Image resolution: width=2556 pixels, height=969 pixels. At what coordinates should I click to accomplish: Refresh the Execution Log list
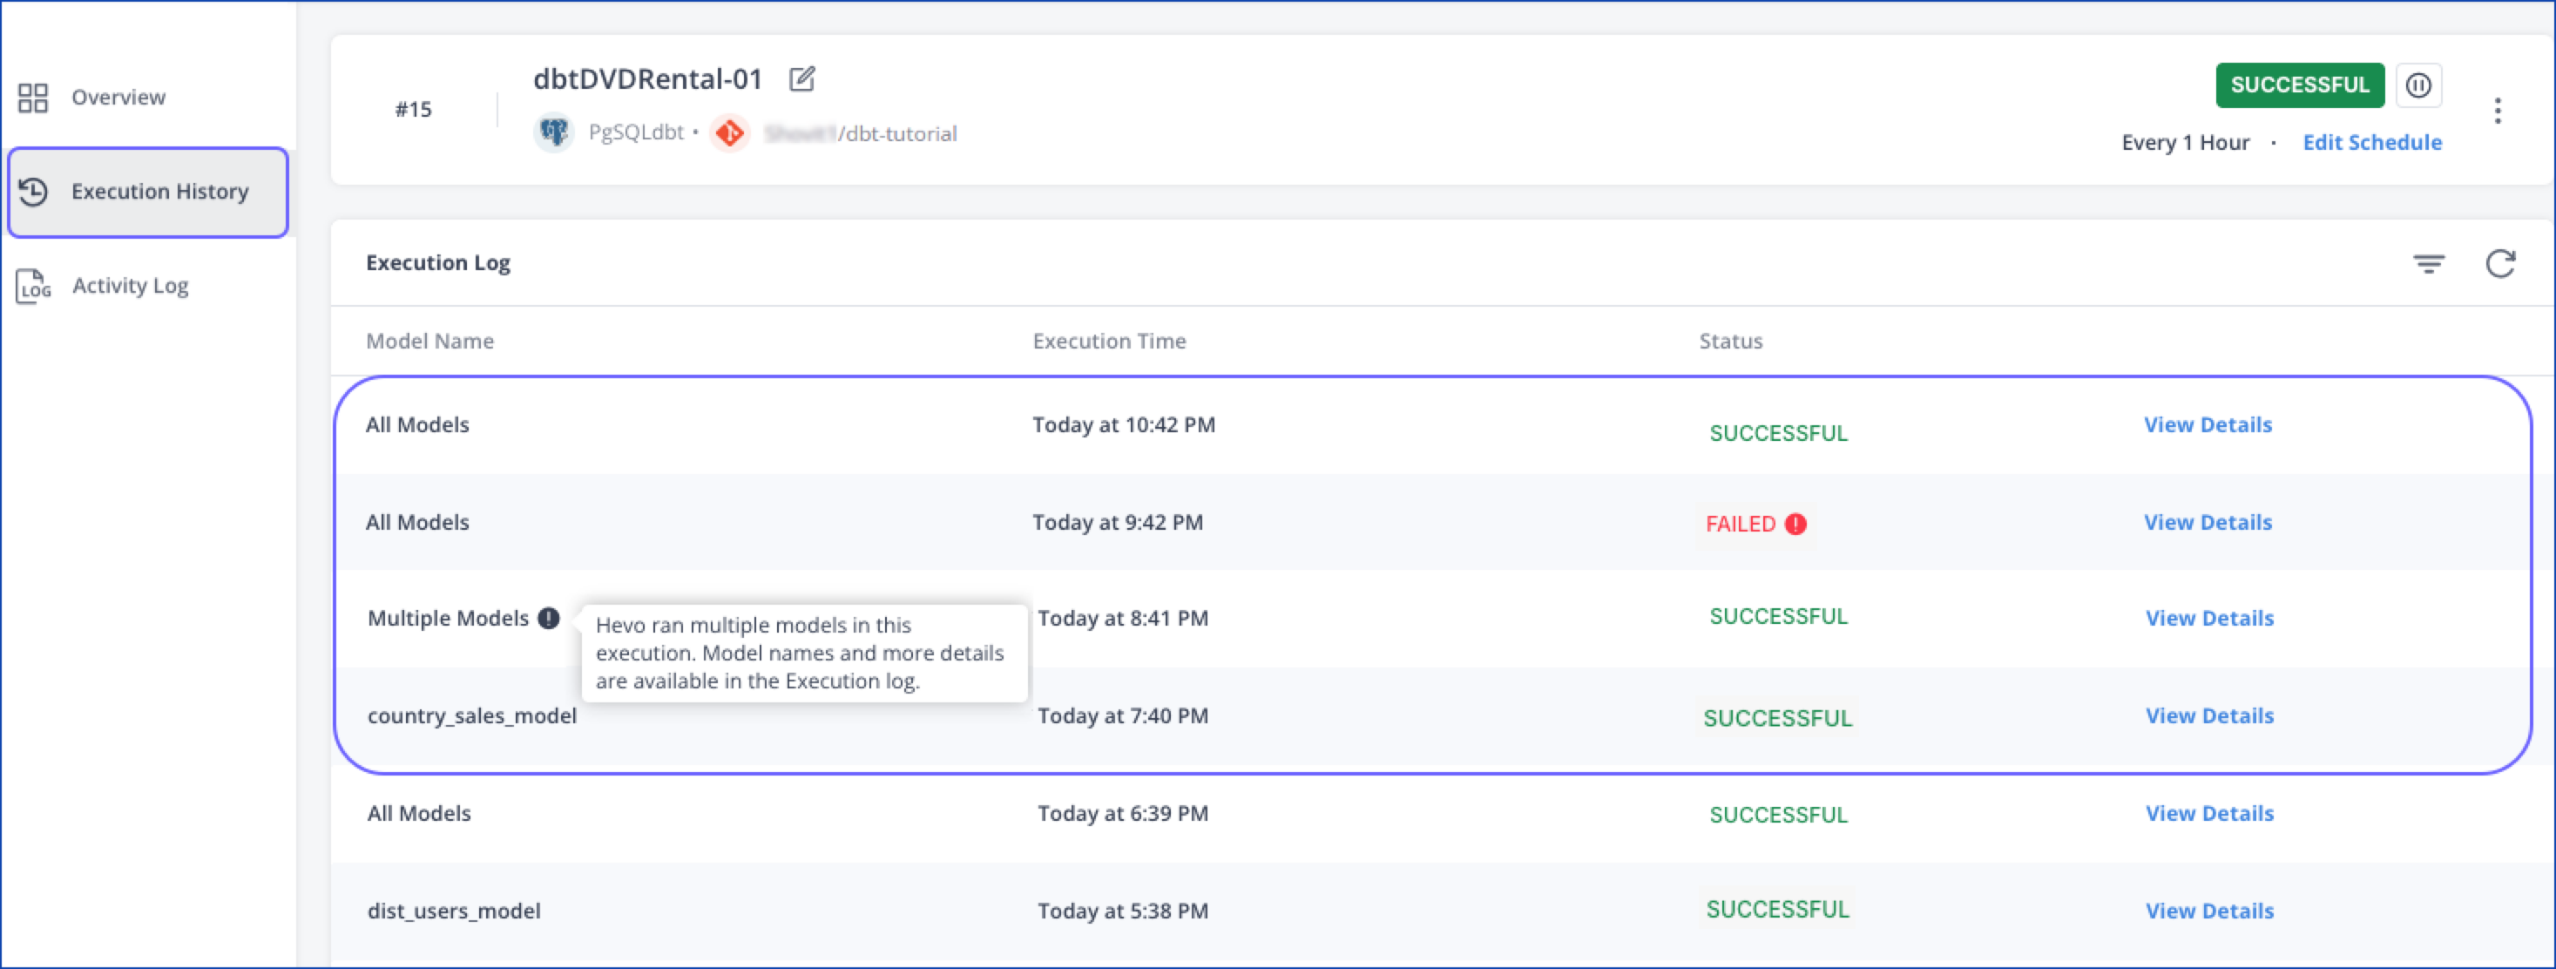click(x=2501, y=262)
